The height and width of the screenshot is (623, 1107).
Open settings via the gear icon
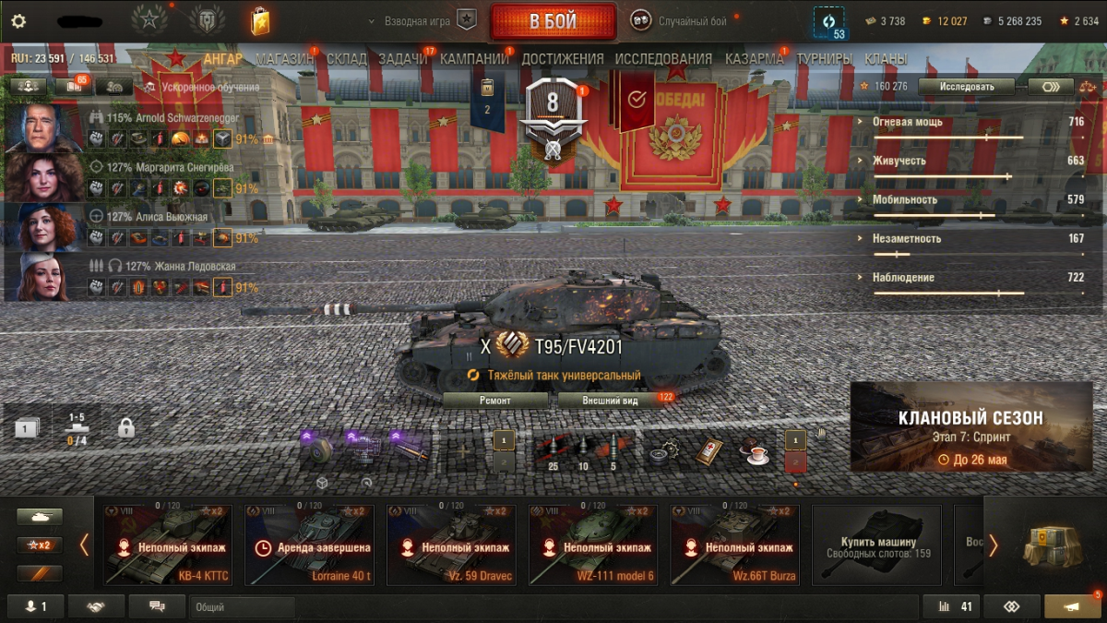point(18,21)
